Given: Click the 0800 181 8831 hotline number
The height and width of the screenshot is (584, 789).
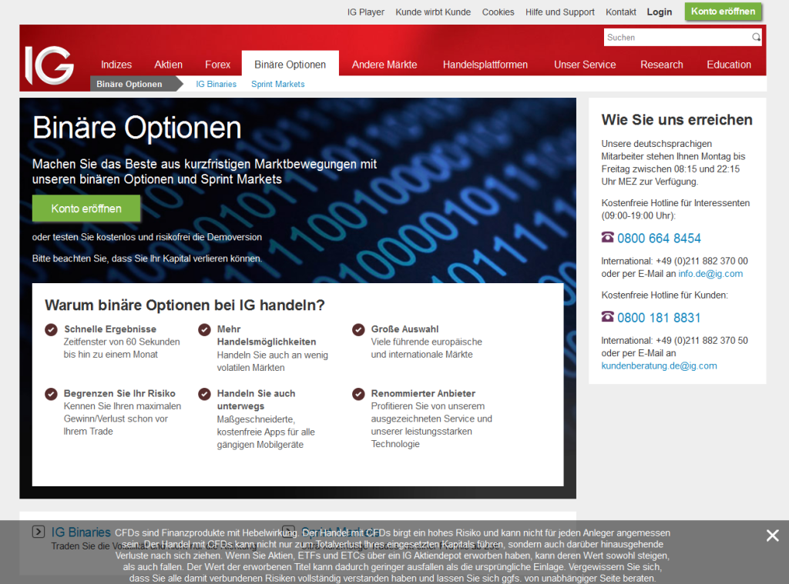Looking at the screenshot, I should pyautogui.click(x=659, y=318).
